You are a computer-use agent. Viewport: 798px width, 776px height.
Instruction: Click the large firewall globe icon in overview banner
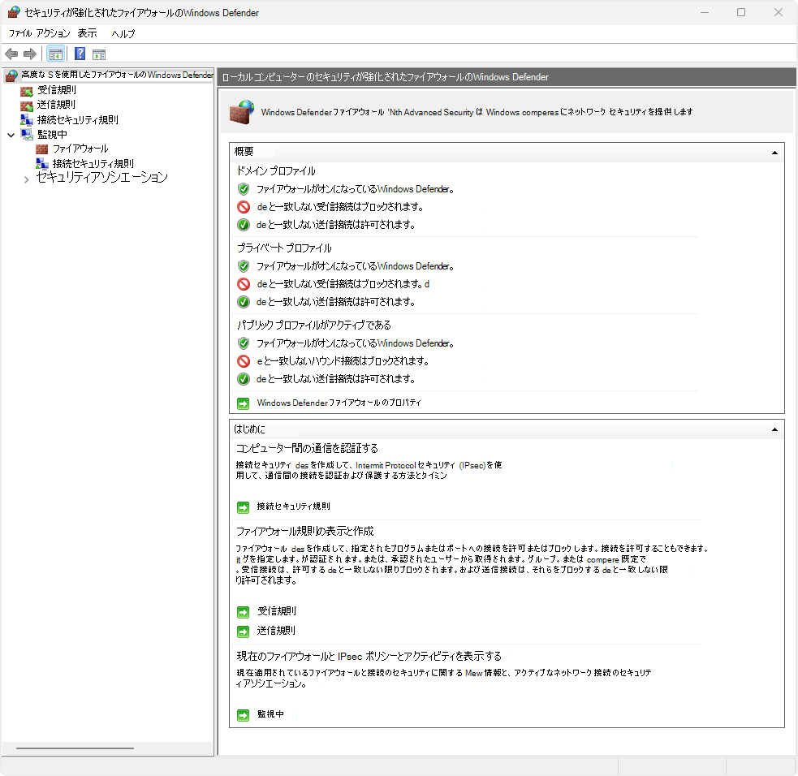(242, 112)
